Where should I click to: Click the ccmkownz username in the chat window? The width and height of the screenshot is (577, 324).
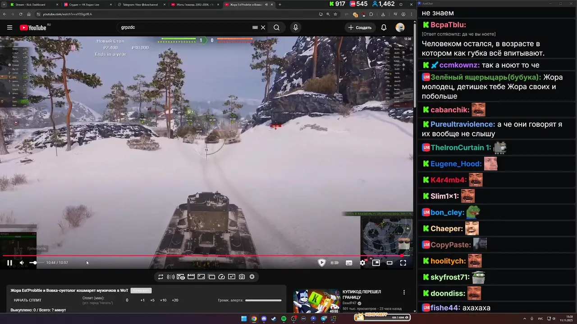(x=459, y=65)
